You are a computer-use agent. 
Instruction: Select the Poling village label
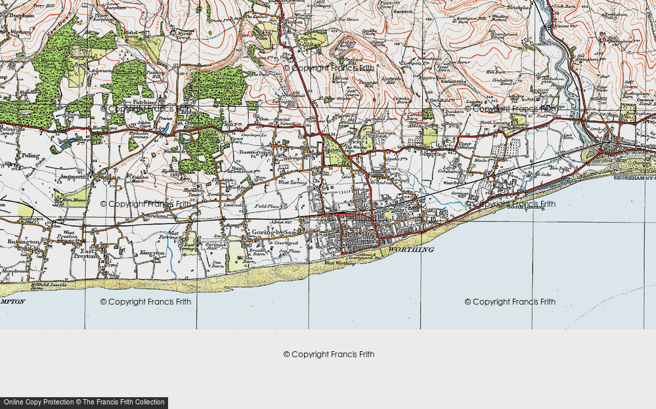pos(30,155)
